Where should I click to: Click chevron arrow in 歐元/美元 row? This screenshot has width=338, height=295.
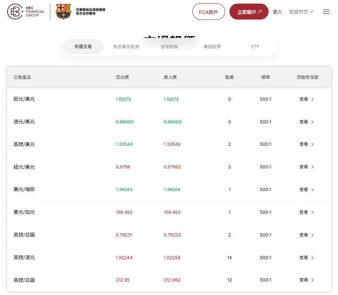pyautogui.click(x=312, y=100)
